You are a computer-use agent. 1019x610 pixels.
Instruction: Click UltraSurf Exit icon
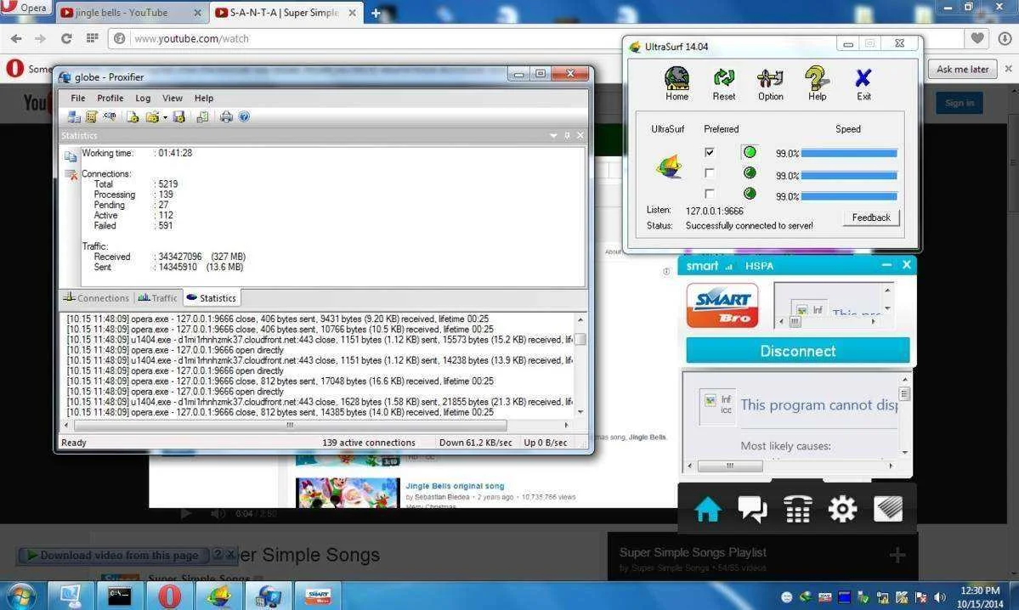[x=863, y=84]
